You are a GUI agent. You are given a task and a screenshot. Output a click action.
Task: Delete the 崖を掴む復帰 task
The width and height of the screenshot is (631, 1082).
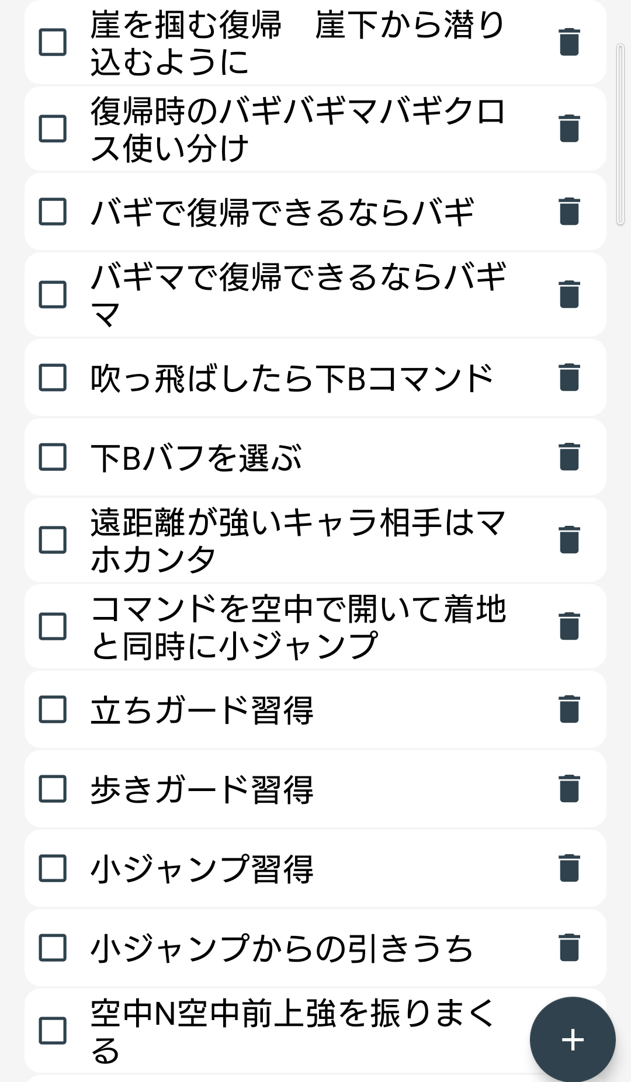[x=569, y=42]
